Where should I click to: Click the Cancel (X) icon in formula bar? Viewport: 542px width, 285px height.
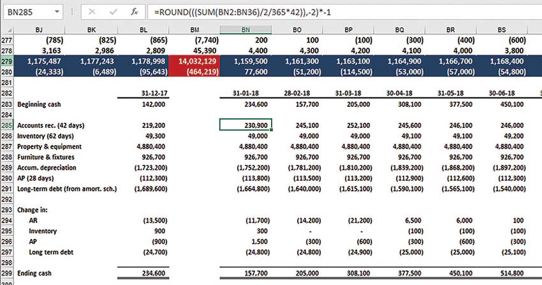[x=93, y=11]
